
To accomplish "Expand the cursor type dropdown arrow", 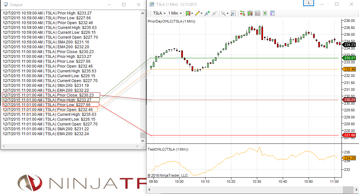I will (x=227, y=14).
